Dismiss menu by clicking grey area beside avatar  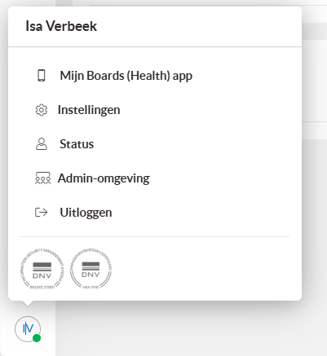pos(190,328)
